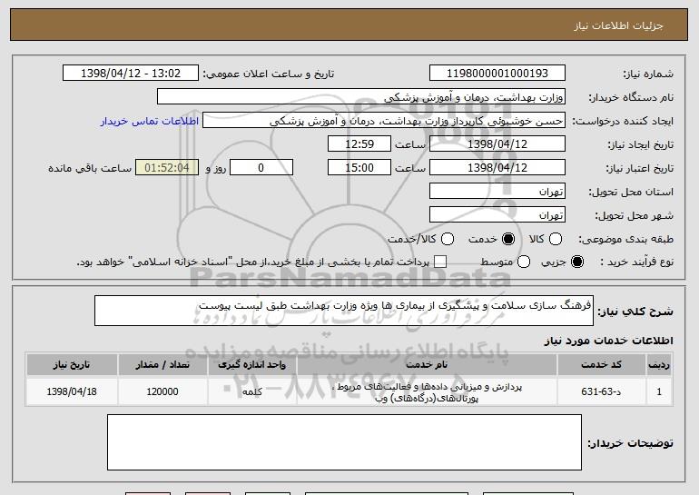Screen dimensions: 699x495
Task: Click the کد خدمت column header
Action: pyautogui.click(x=601, y=365)
